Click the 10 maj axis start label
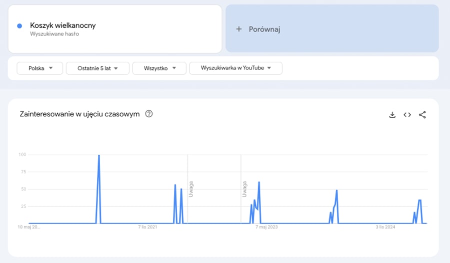This screenshot has height=263, width=450. click(28, 227)
